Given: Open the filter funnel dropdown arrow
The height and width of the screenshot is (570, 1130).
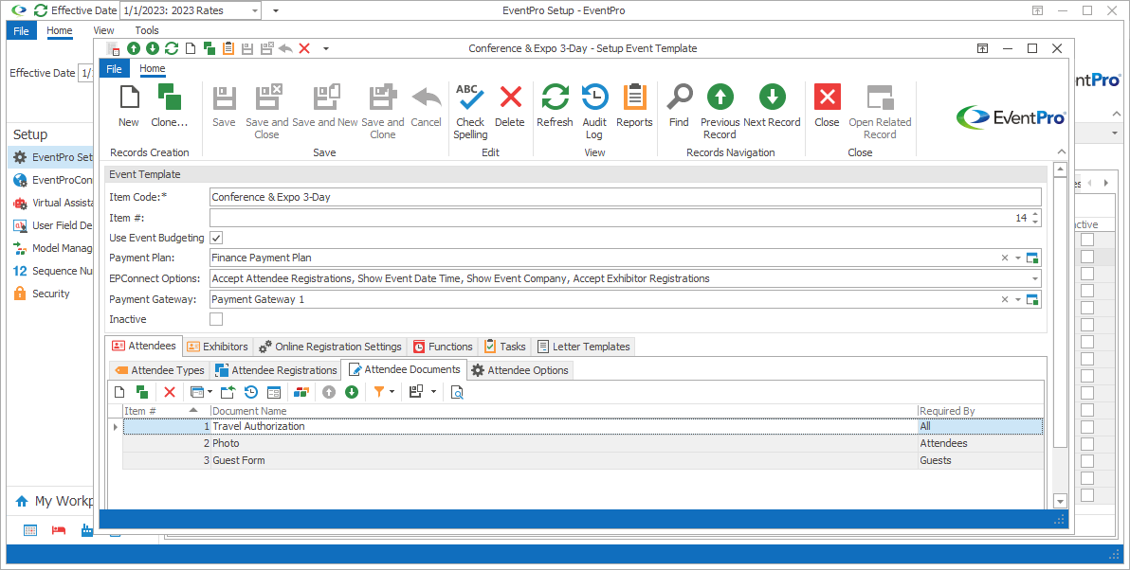Looking at the screenshot, I should click(x=392, y=391).
